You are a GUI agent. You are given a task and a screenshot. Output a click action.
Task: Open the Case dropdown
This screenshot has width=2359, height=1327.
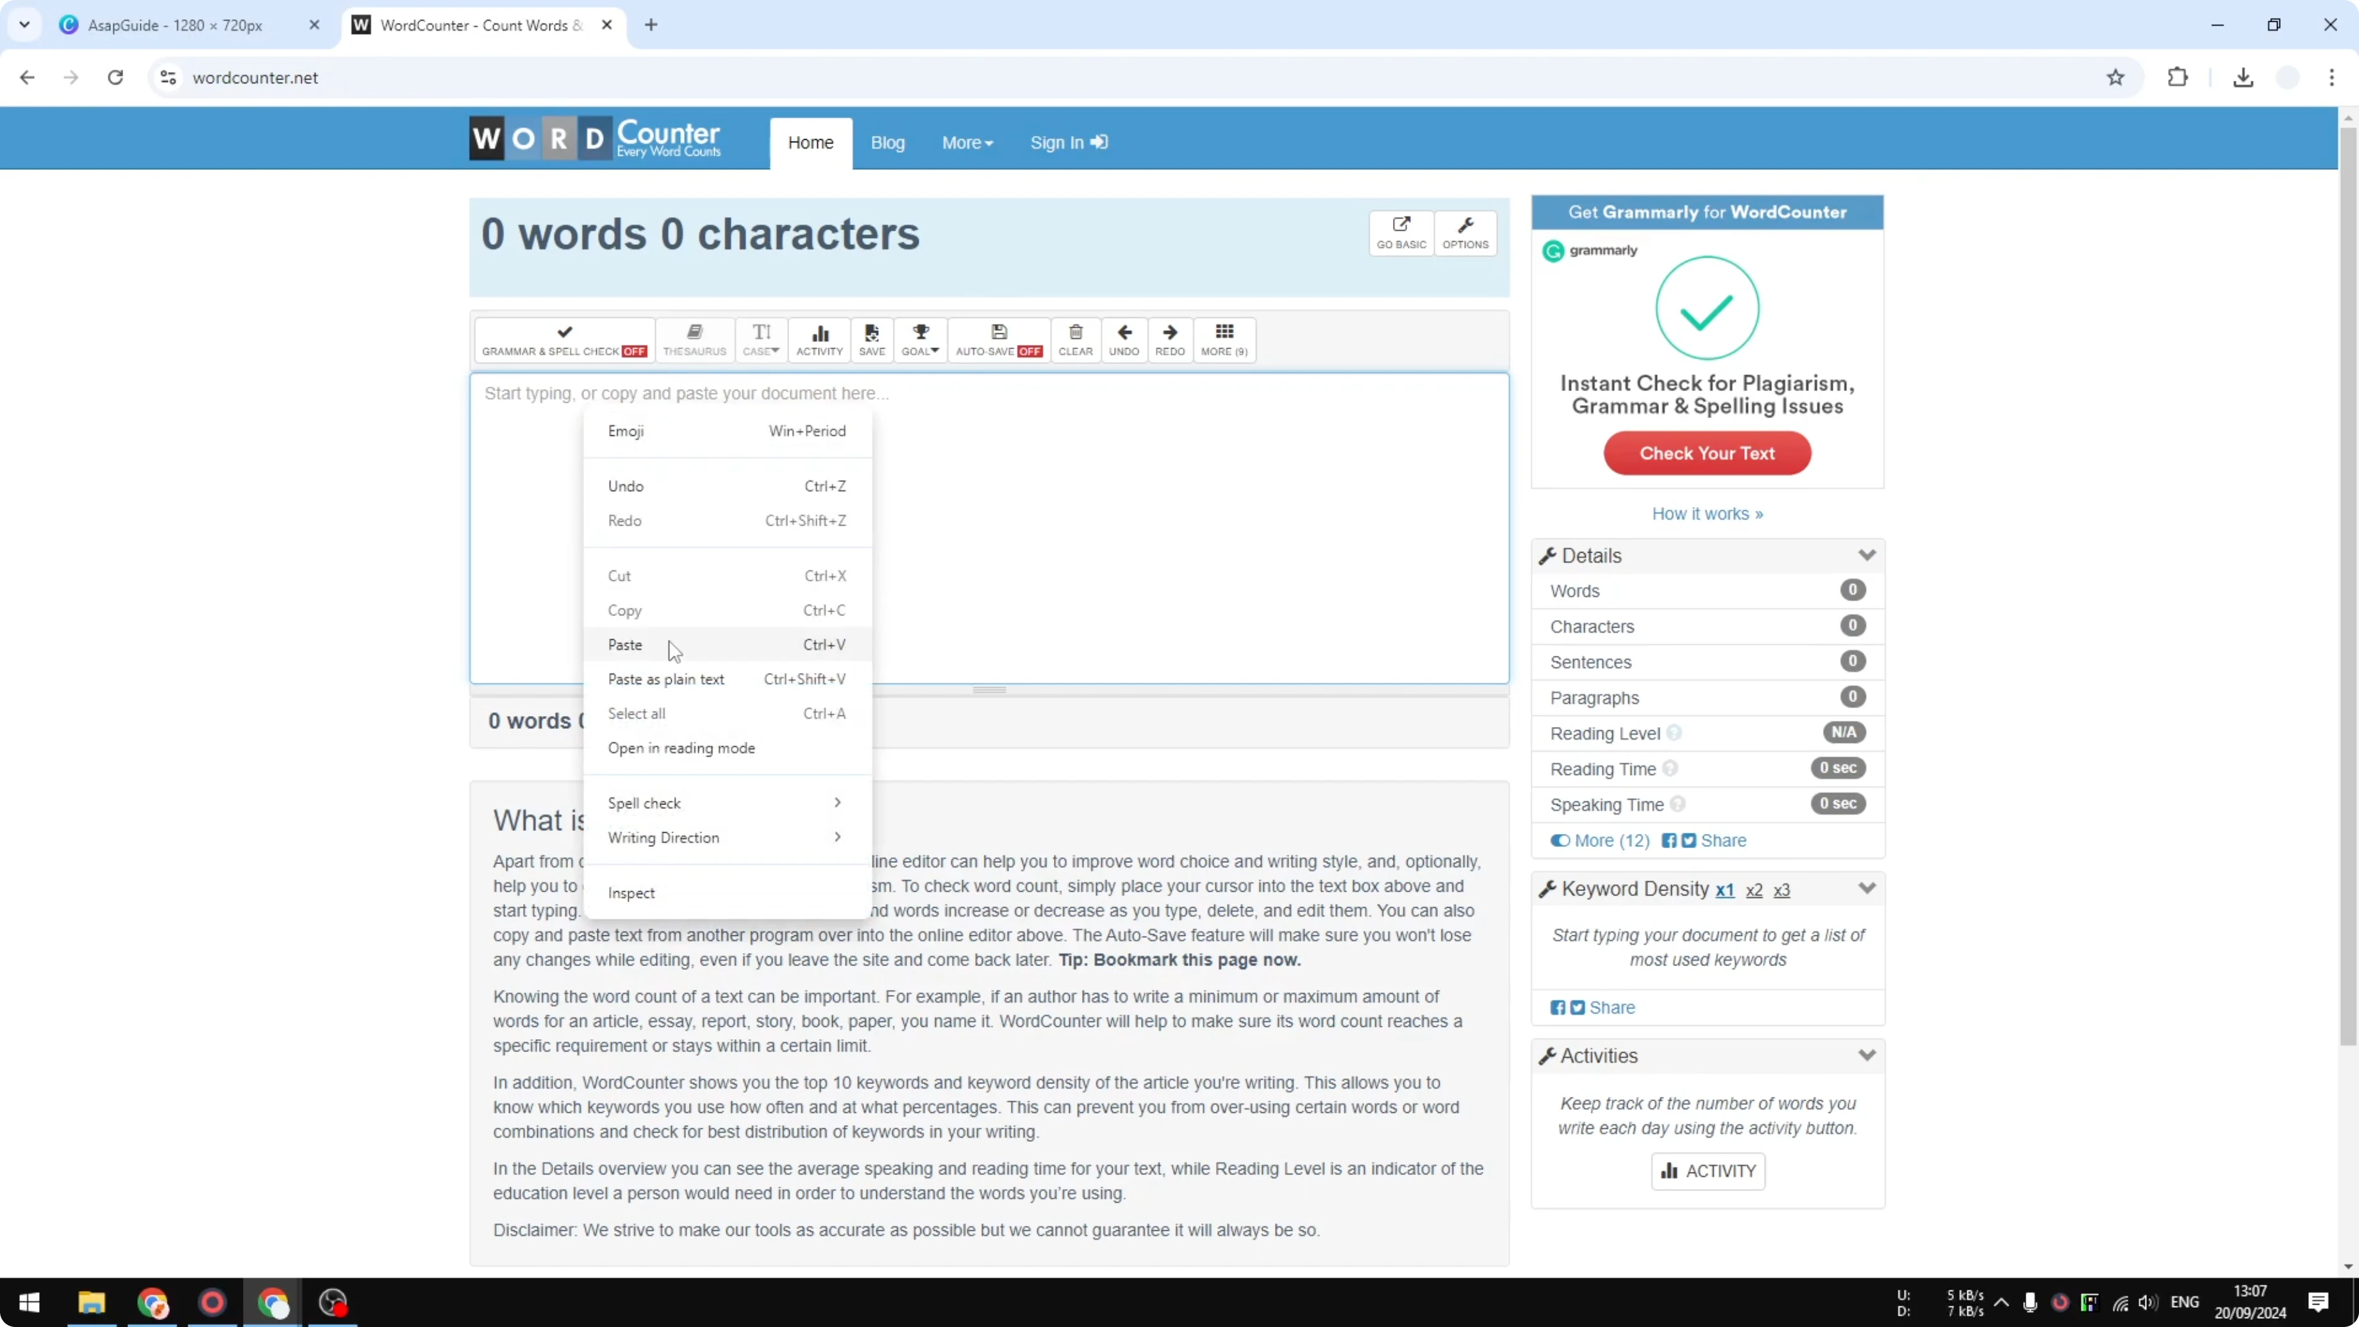[x=761, y=340]
